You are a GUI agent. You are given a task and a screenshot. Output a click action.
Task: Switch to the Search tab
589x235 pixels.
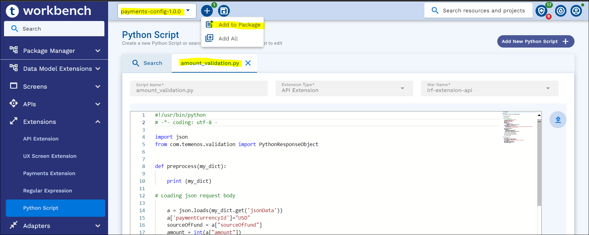tap(147, 63)
